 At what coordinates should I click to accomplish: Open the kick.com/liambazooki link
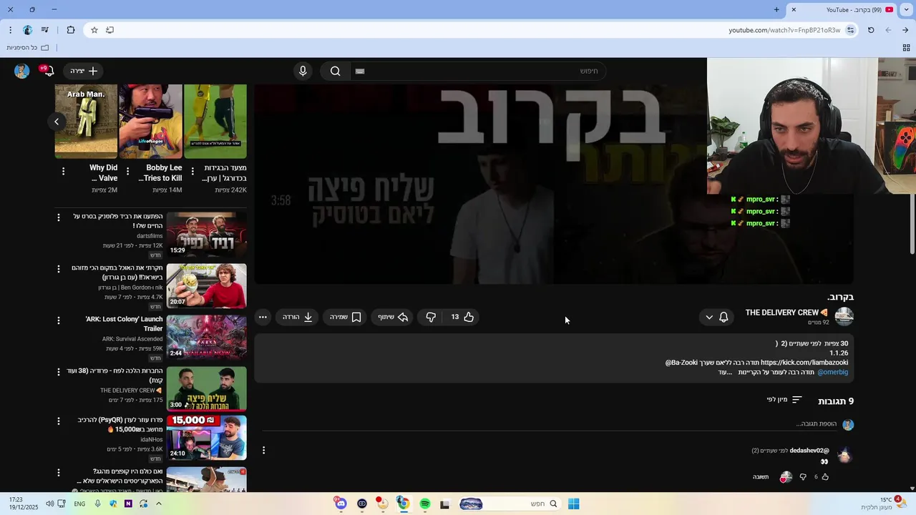click(804, 363)
